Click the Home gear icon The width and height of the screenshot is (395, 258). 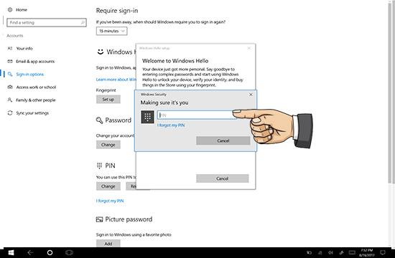pos(10,10)
